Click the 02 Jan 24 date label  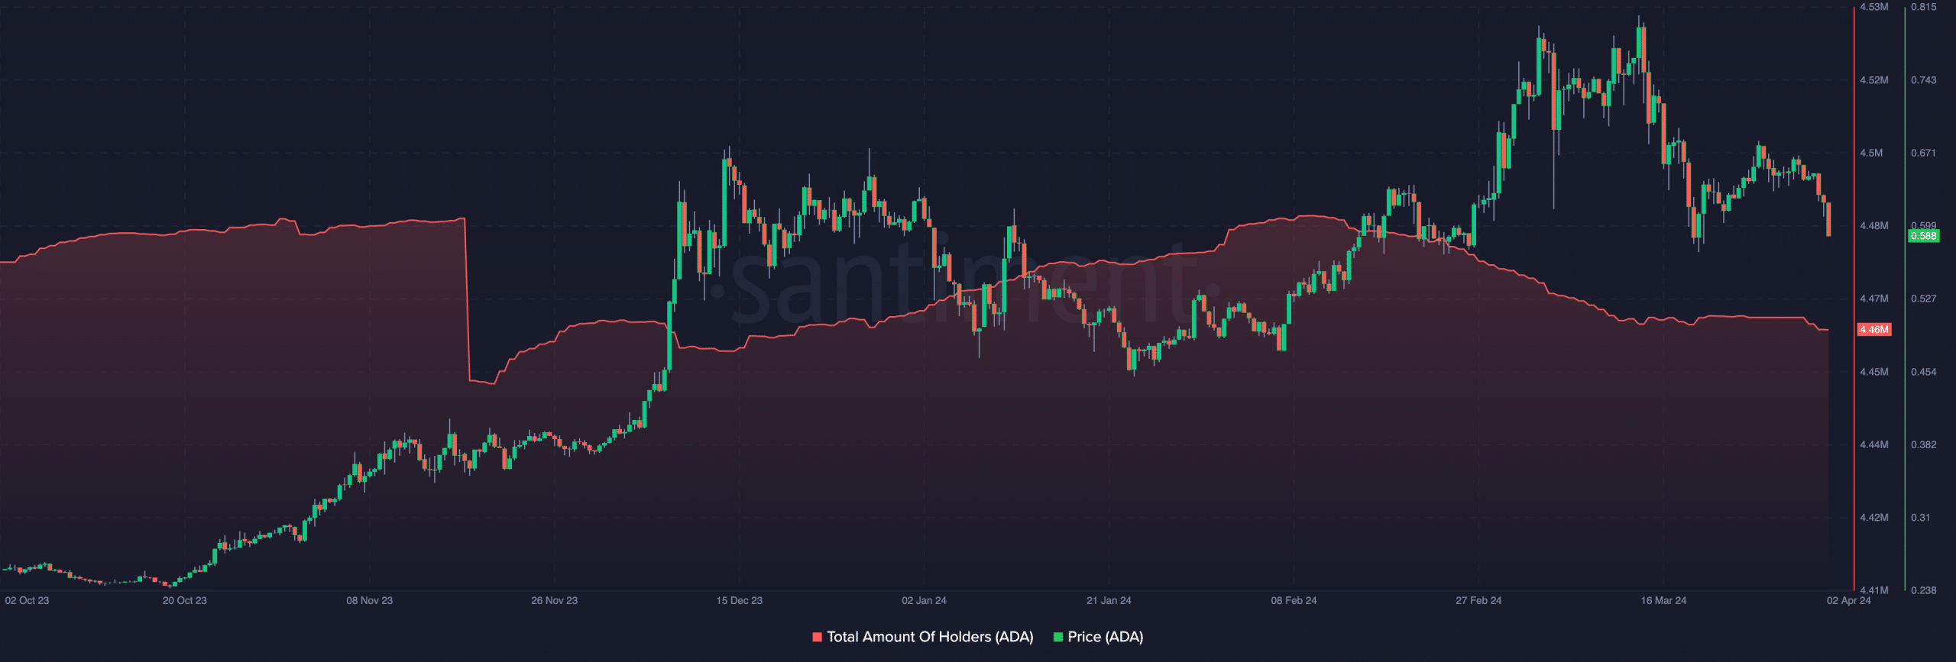[924, 600]
